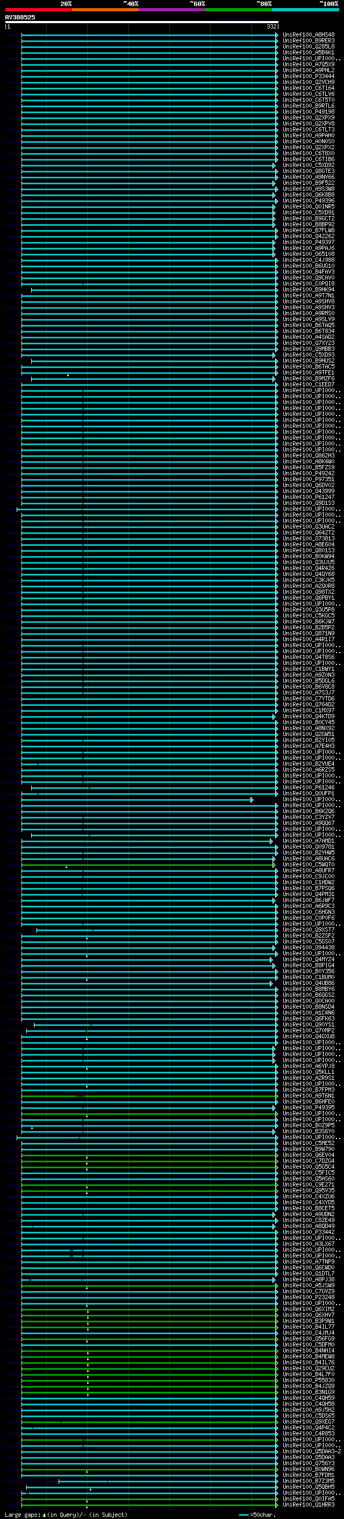
Task: Open hit UniRef100_P33444
Action: tap(309, 76)
